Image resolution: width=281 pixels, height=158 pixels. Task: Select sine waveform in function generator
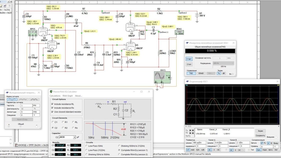click(x=12, y=99)
